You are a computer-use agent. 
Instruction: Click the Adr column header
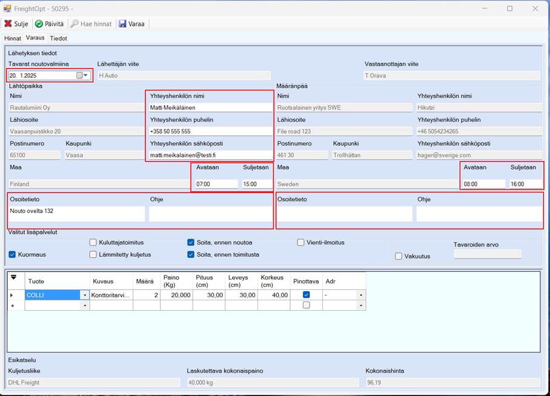(x=344, y=282)
